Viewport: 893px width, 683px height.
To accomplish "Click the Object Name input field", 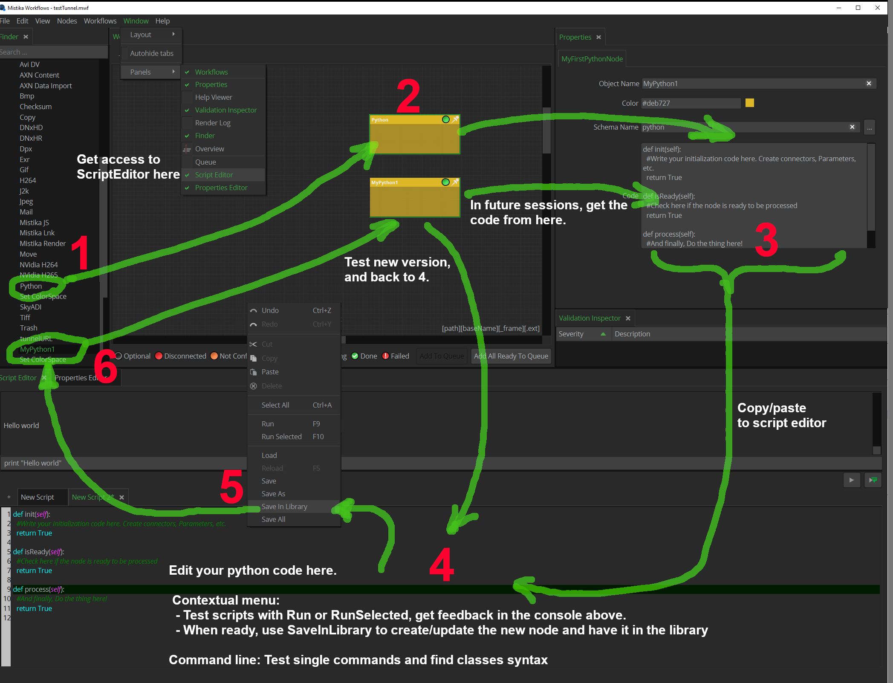I will [x=759, y=84].
